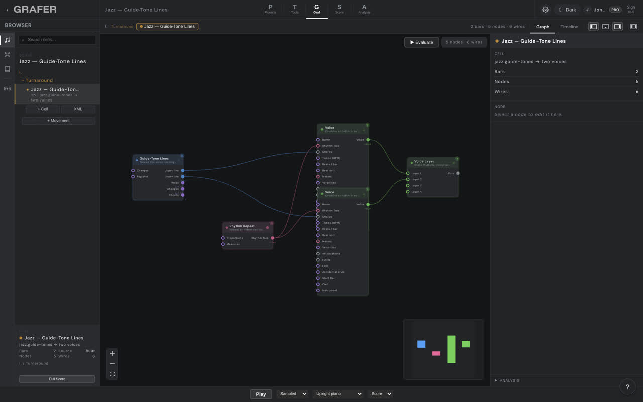Click the Layer 3 input port
The height and width of the screenshot is (402, 643).
[408, 185]
